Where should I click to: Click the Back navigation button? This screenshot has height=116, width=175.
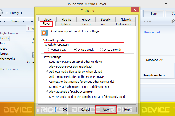(x=1, y=13)
